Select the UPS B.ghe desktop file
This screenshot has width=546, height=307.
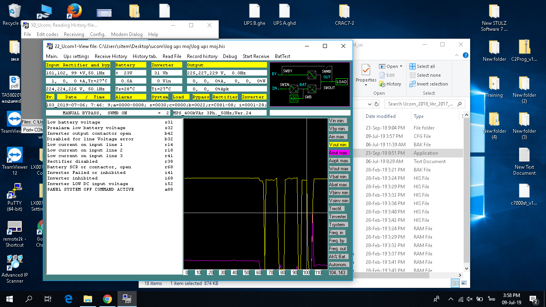point(255,15)
